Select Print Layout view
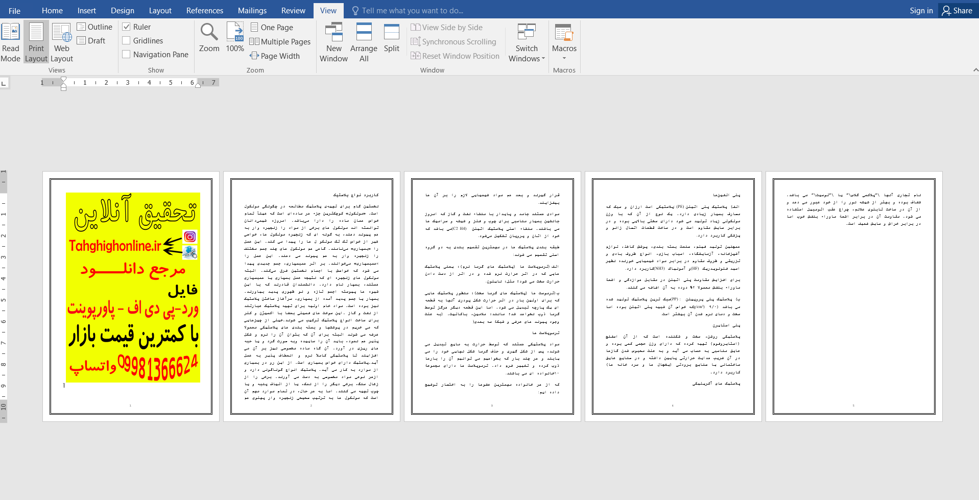This screenshot has height=500, width=979. coord(36,42)
